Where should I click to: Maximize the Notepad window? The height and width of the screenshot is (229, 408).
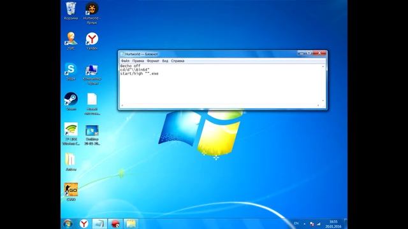point(309,53)
